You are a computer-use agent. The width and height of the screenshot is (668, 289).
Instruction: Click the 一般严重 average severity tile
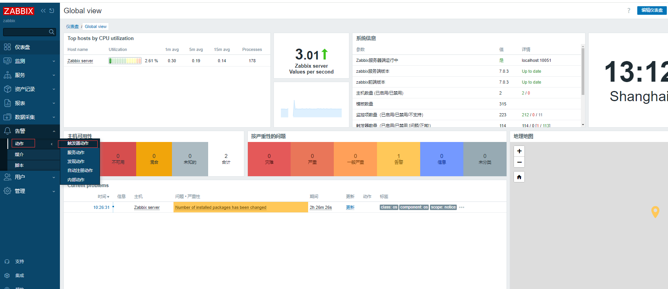[x=356, y=159]
